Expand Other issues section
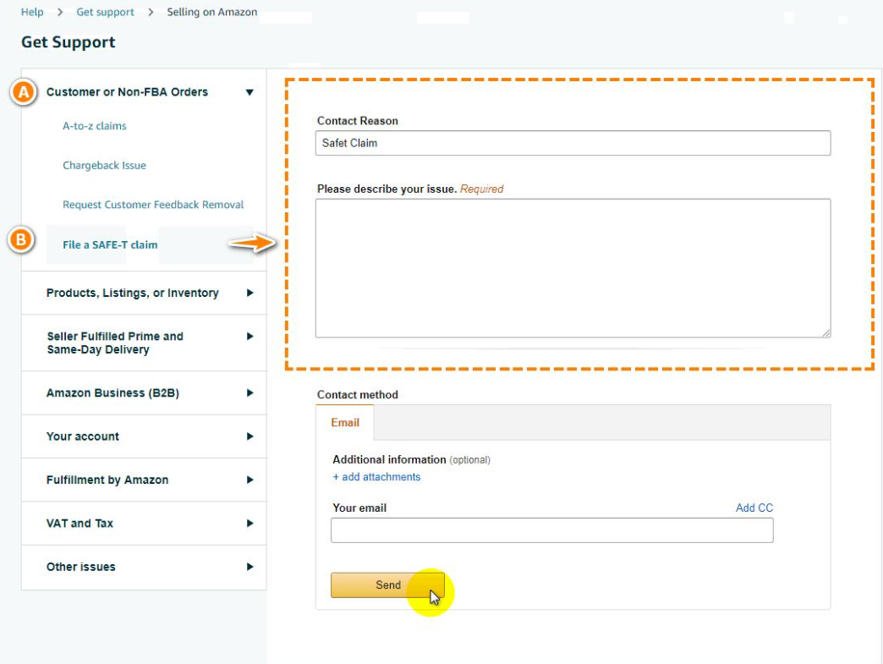The image size is (883, 664). 144,567
